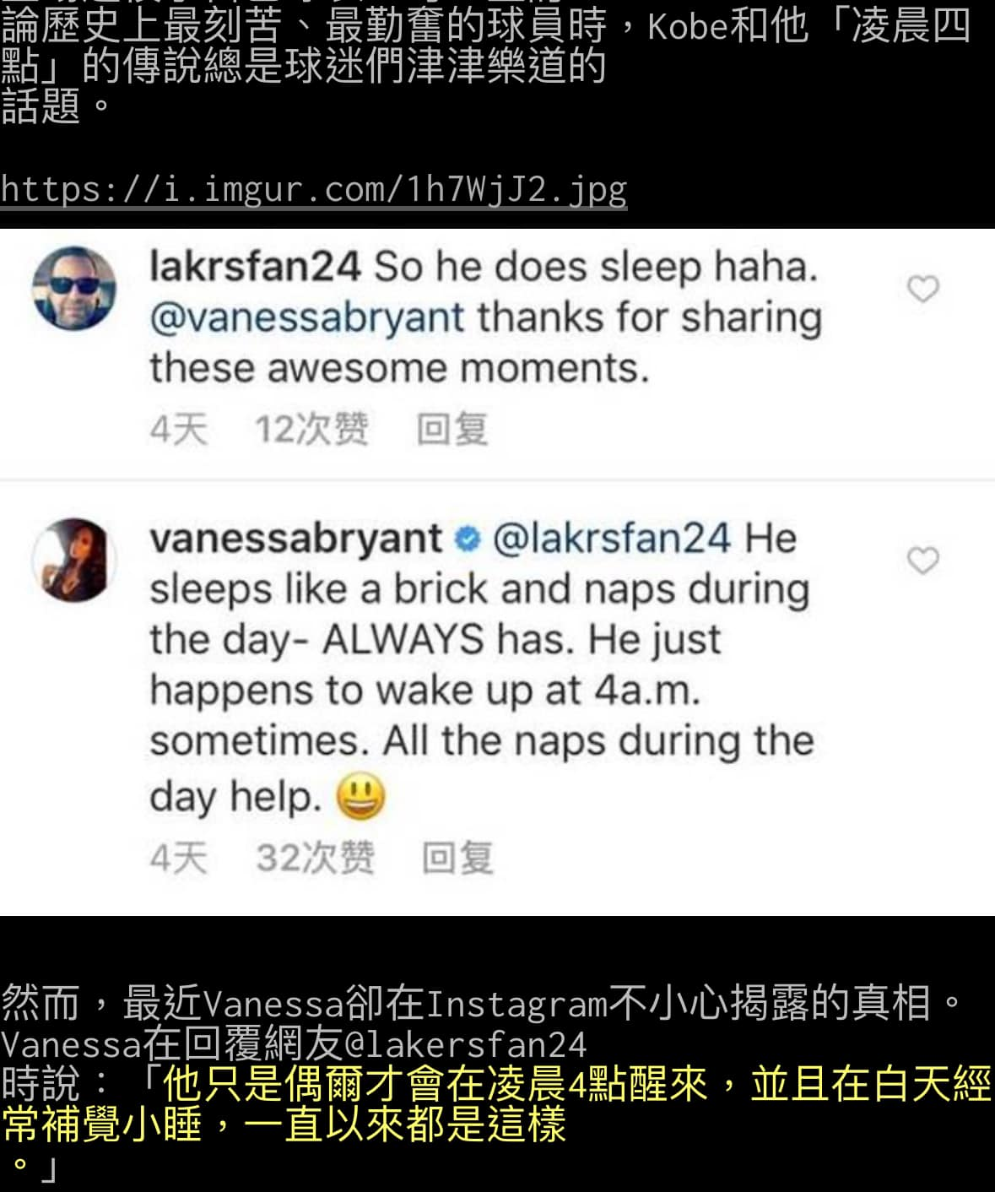Click the yellow highlighted quote text
Viewport: 995px width, 1192px height.
496,1104
